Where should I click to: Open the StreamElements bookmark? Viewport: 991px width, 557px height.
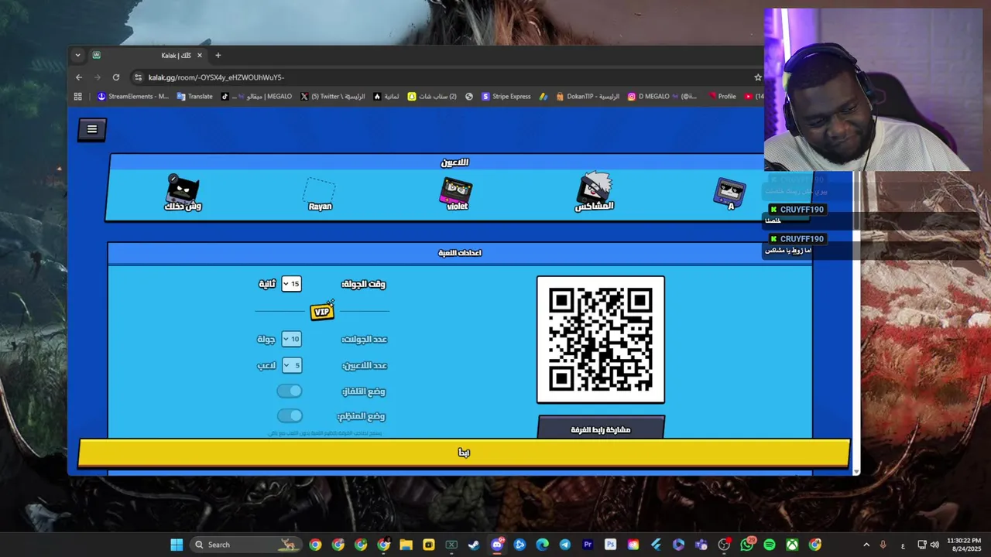pyautogui.click(x=132, y=97)
